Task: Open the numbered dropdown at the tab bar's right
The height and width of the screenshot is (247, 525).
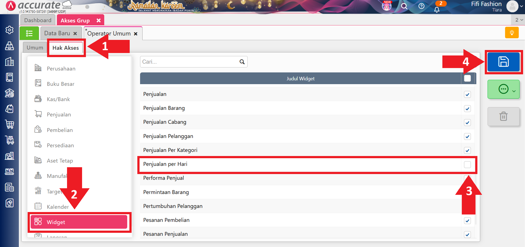Action: coord(518,20)
